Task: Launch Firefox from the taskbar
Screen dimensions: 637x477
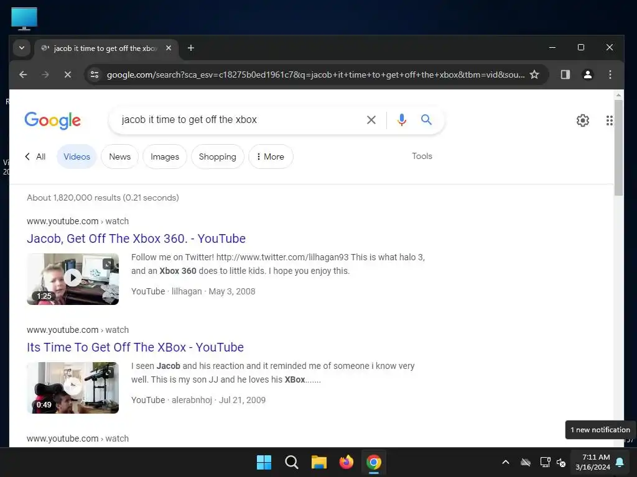Action: (346, 462)
